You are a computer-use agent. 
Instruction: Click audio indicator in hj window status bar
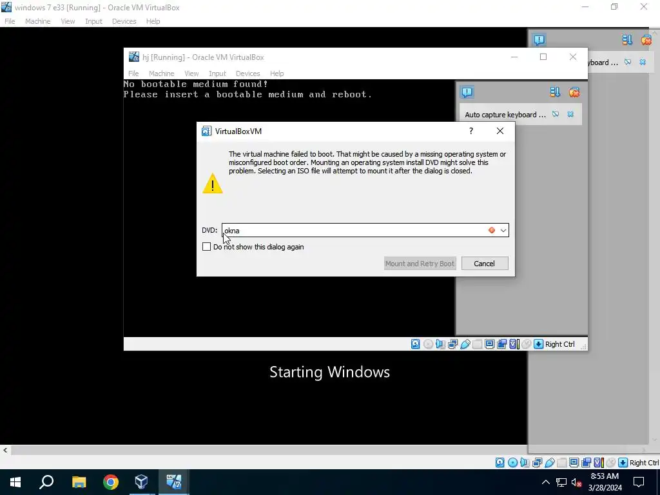pos(440,344)
